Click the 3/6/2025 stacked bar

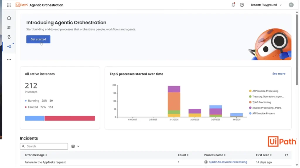[236, 115]
